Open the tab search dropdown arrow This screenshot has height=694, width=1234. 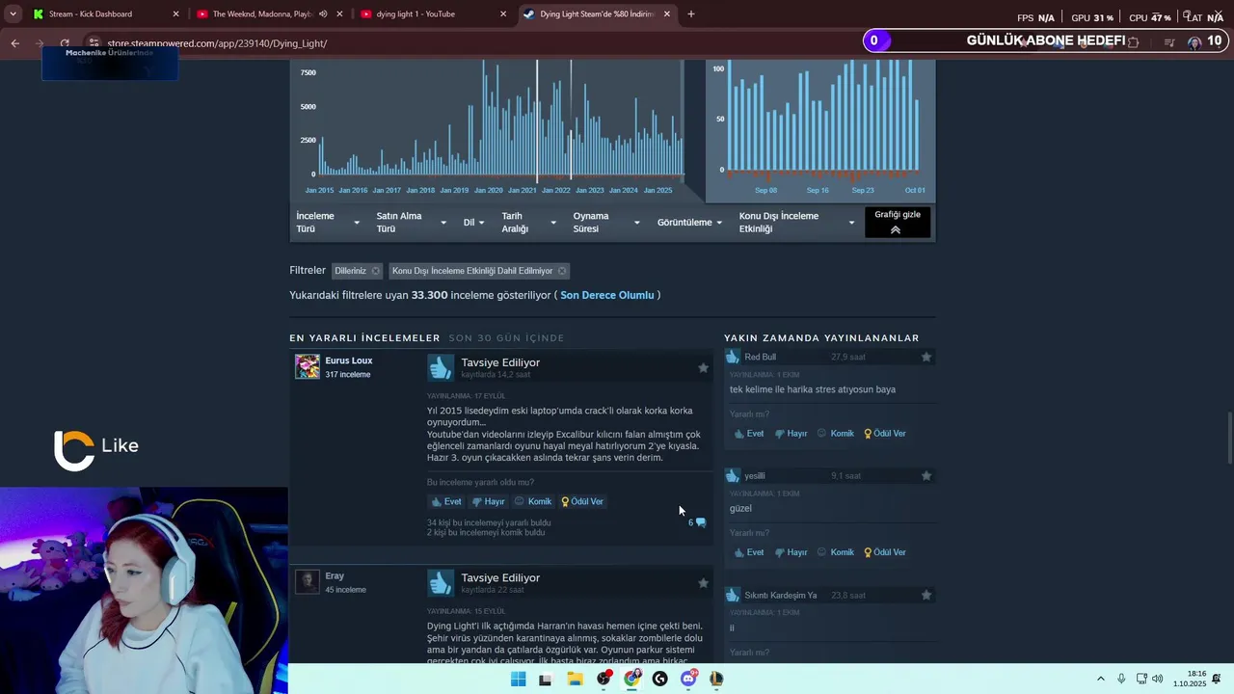click(x=13, y=13)
